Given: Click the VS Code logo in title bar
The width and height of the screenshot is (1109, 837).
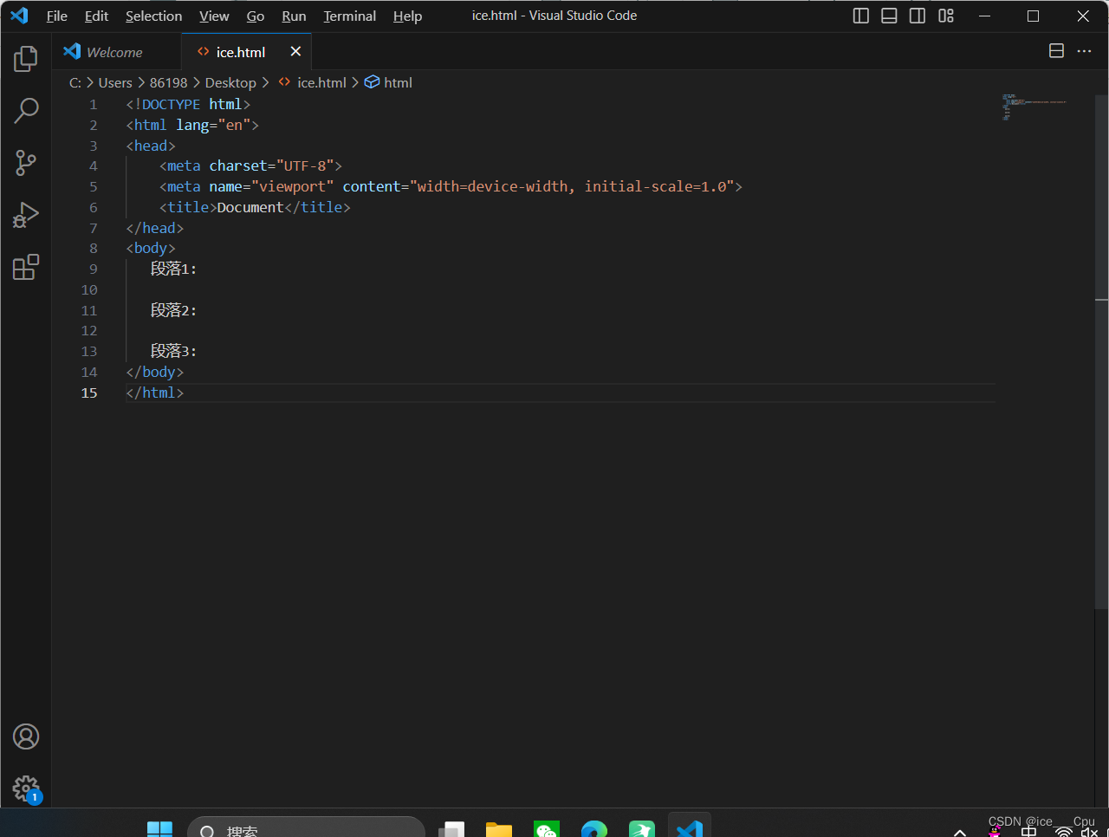Looking at the screenshot, I should [19, 16].
